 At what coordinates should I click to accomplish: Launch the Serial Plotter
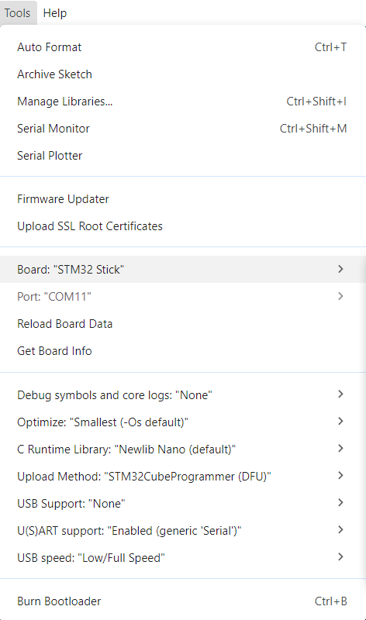tap(183, 156)
